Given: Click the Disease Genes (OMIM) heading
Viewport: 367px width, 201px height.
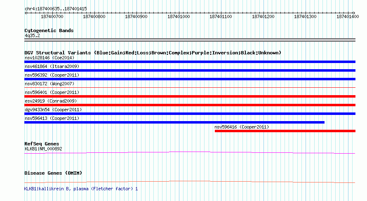Looking at the screenshot, I should [x=53, y=173].
